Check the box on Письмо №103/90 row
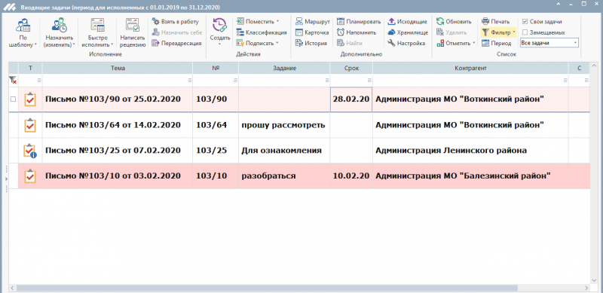This screenshot has height=293, width=603. click(x=13, y=99)
